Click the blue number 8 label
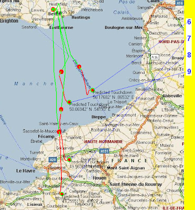195x210 pixels. [189, 55]
